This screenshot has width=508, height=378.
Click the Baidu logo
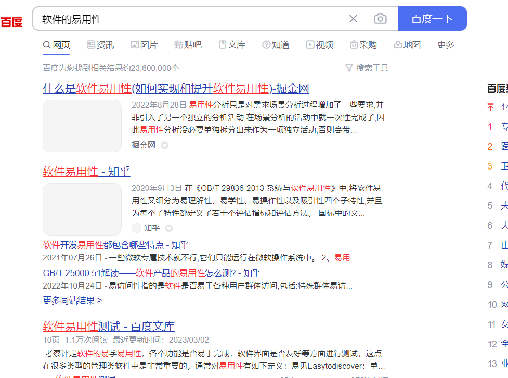(x=11, y=22)
